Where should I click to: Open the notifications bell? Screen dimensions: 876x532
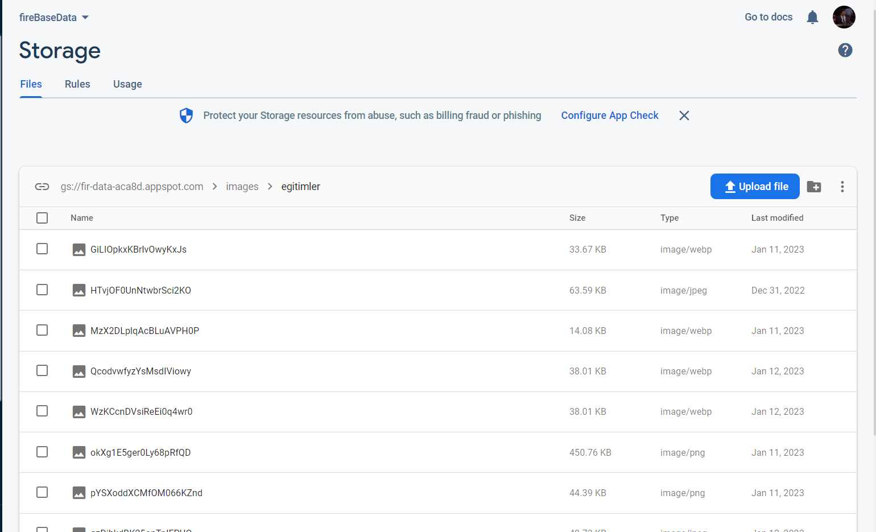812,18
